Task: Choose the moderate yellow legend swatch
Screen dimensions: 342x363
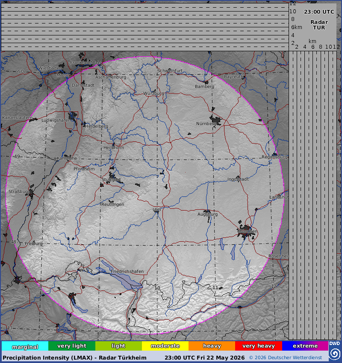Action: pyautogui.click(x=165, y=346)
